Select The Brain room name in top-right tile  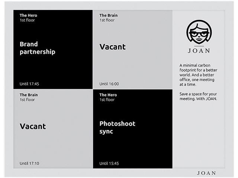point(108,16)
